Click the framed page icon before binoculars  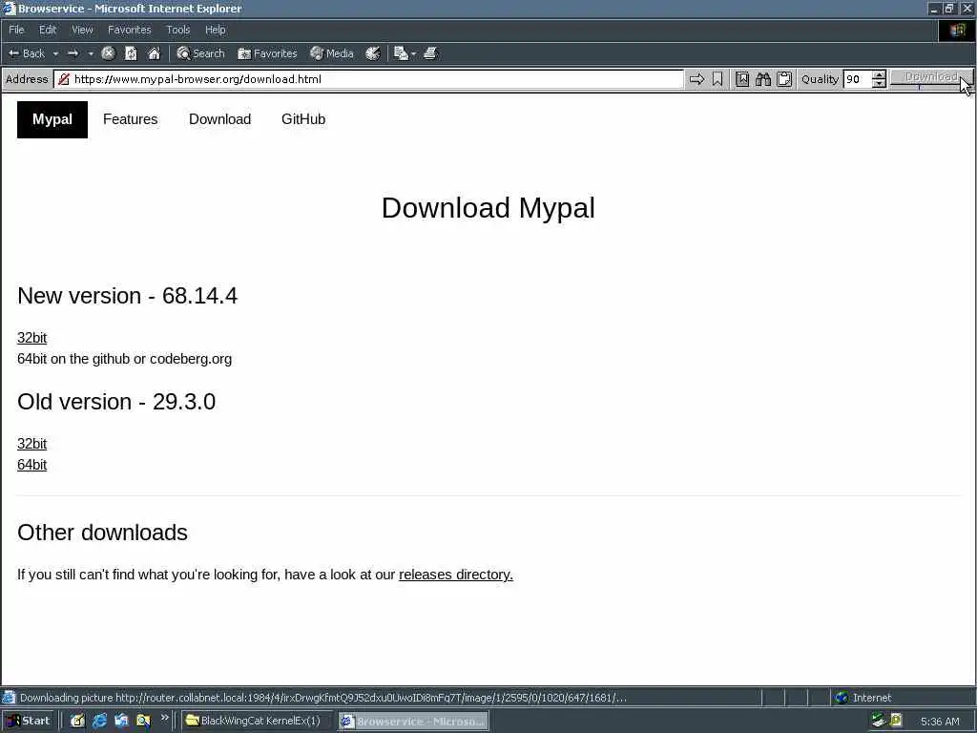coord(742,79)
